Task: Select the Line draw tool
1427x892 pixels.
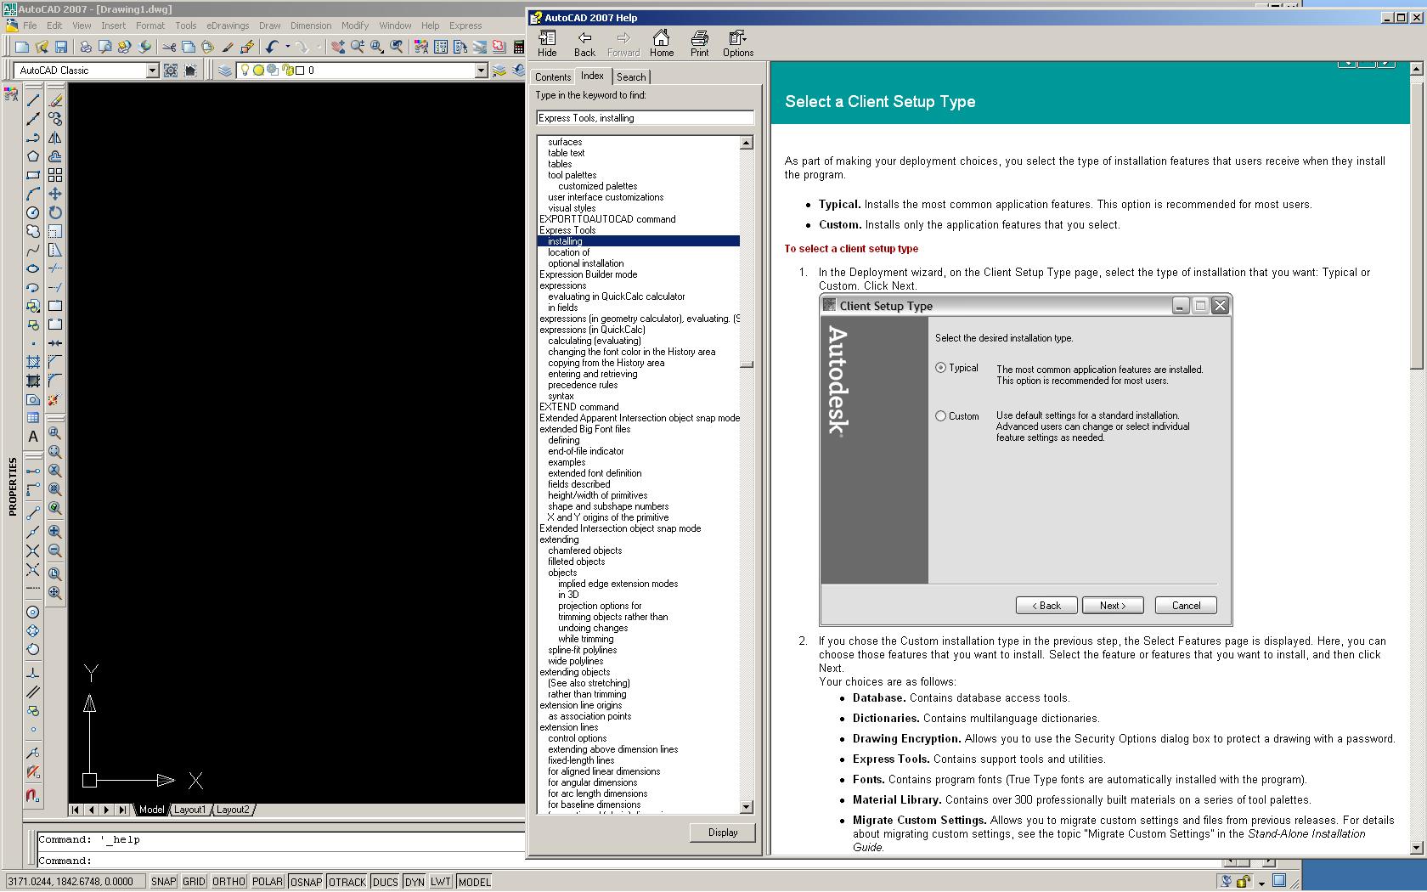Action: (33, 100)
